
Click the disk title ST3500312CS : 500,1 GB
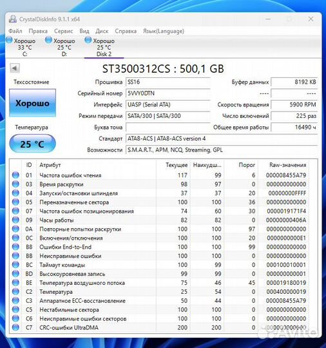pyautogui.click(x=163, y=68)
